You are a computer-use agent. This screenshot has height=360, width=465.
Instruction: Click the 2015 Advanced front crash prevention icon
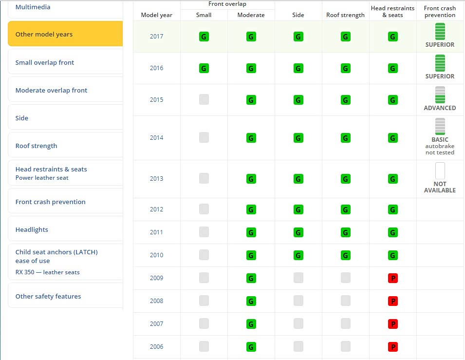pos(440,95)
